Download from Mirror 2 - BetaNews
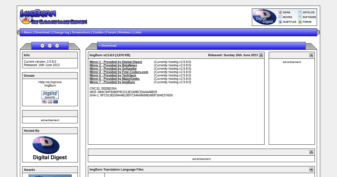Screen dimensions: 337x177 coord(113,65)
